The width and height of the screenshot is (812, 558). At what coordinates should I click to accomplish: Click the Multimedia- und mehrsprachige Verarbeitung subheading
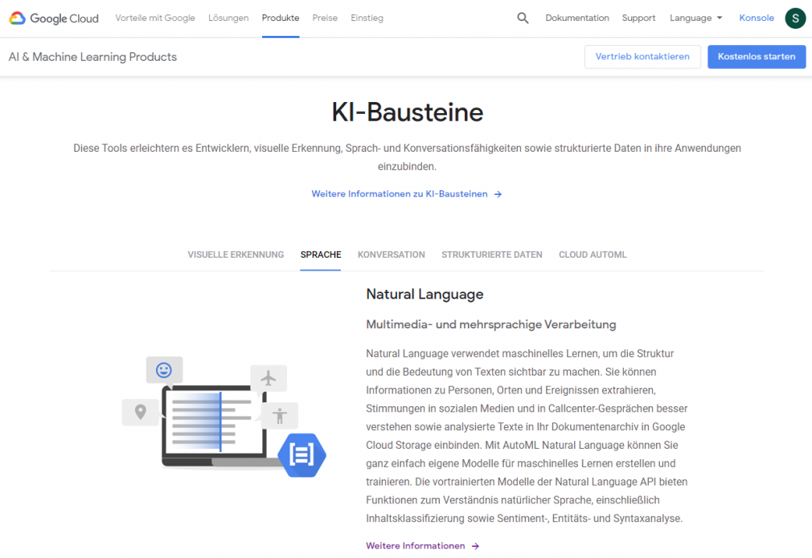[x=491, y=325]
